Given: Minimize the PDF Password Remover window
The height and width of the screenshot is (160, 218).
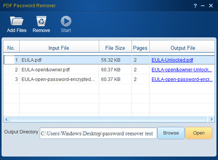Looking at the screenshot, I should [x=203, y=6].
